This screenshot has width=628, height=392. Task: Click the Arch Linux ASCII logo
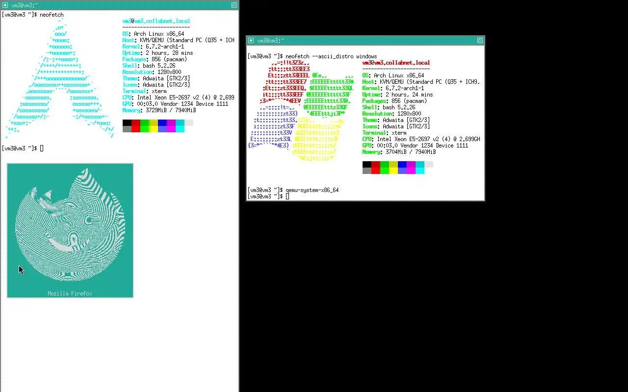[x=60, y=78]
